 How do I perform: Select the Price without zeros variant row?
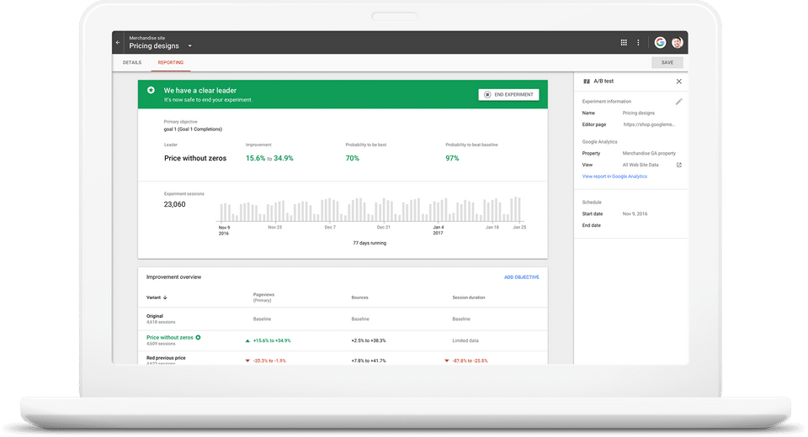pos(343,340)
